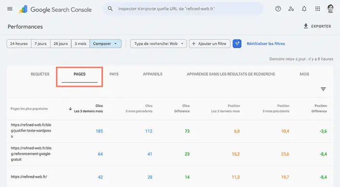Open the table filter rows icon

coord(323,89)
